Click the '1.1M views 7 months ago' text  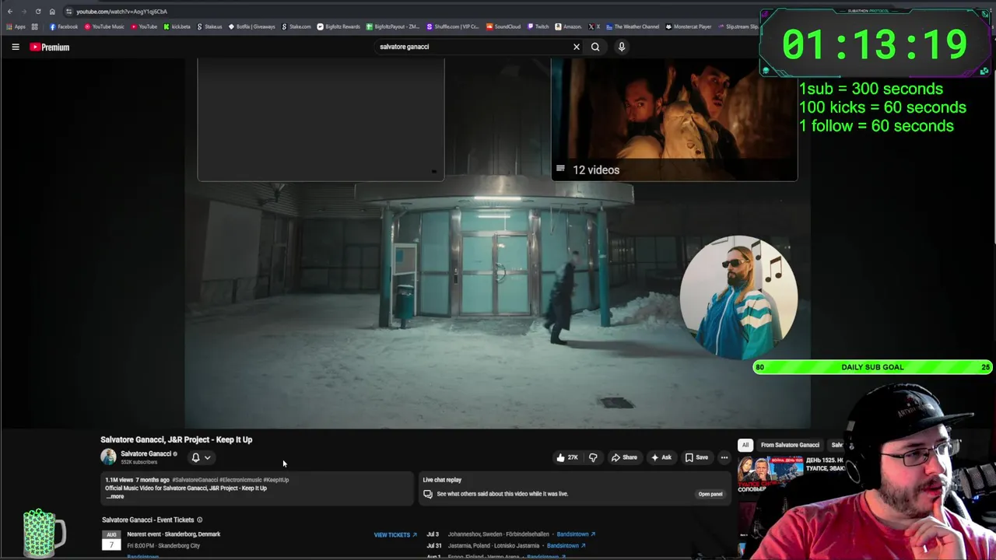pyautogui.click(x=137, y=480)
